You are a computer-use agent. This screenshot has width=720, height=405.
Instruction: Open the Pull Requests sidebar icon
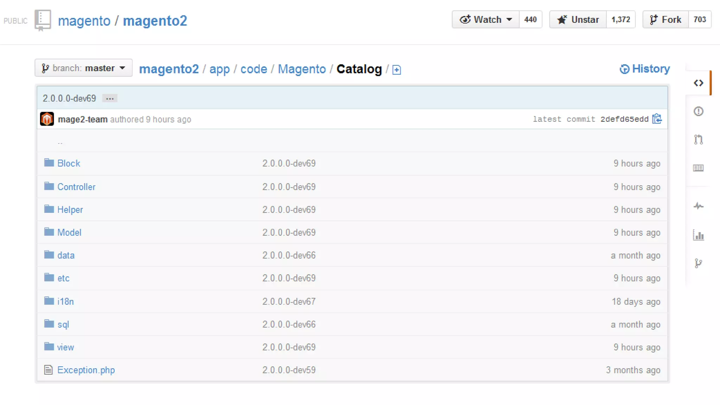pyautogui.click(x=698, y=140)
